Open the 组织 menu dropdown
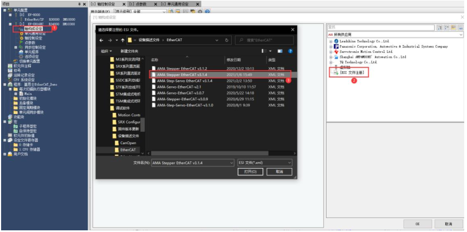The width and height of the screenshot is (467, 232). pos(106,51)
